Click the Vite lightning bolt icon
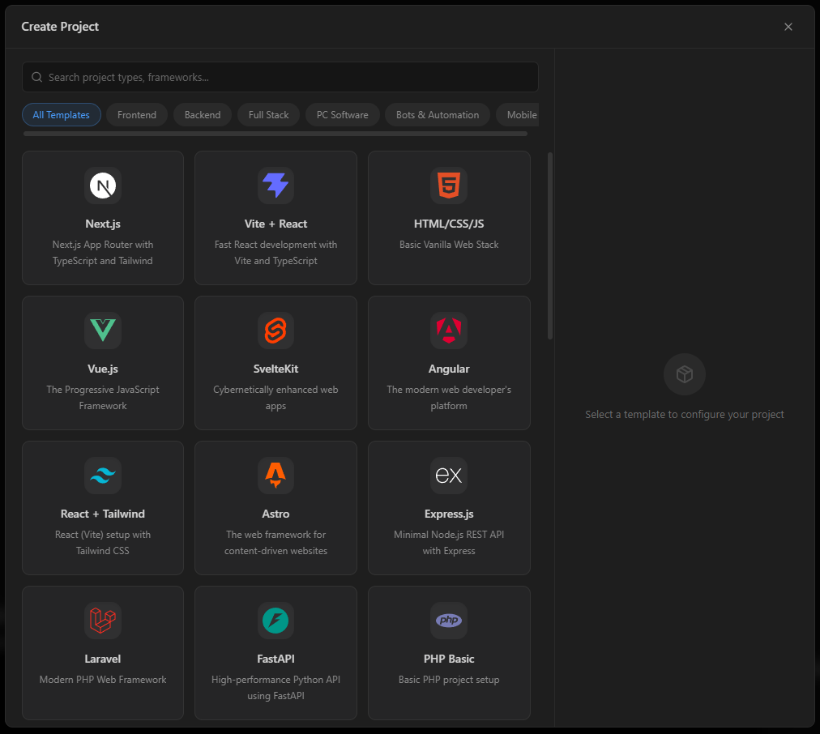The width and height of the screenshot is (820, 734). (x=275, y=185)
